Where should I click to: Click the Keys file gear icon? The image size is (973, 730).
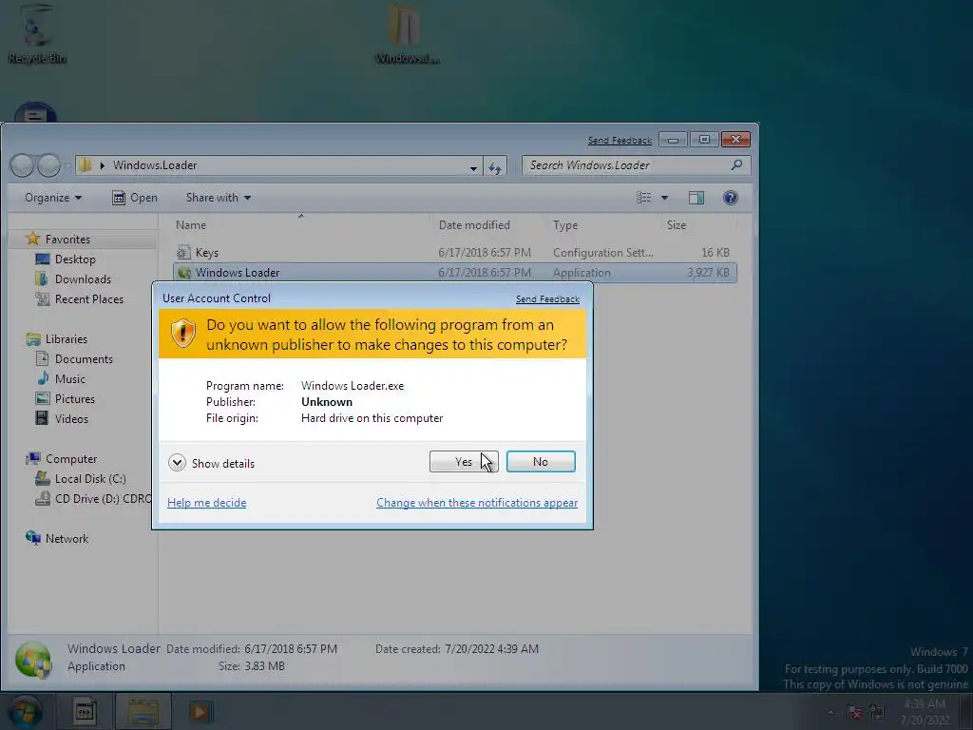[183, 253]
